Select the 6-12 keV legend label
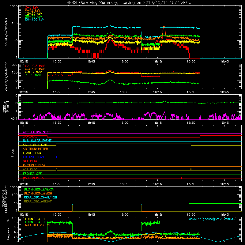 point(33,10)
